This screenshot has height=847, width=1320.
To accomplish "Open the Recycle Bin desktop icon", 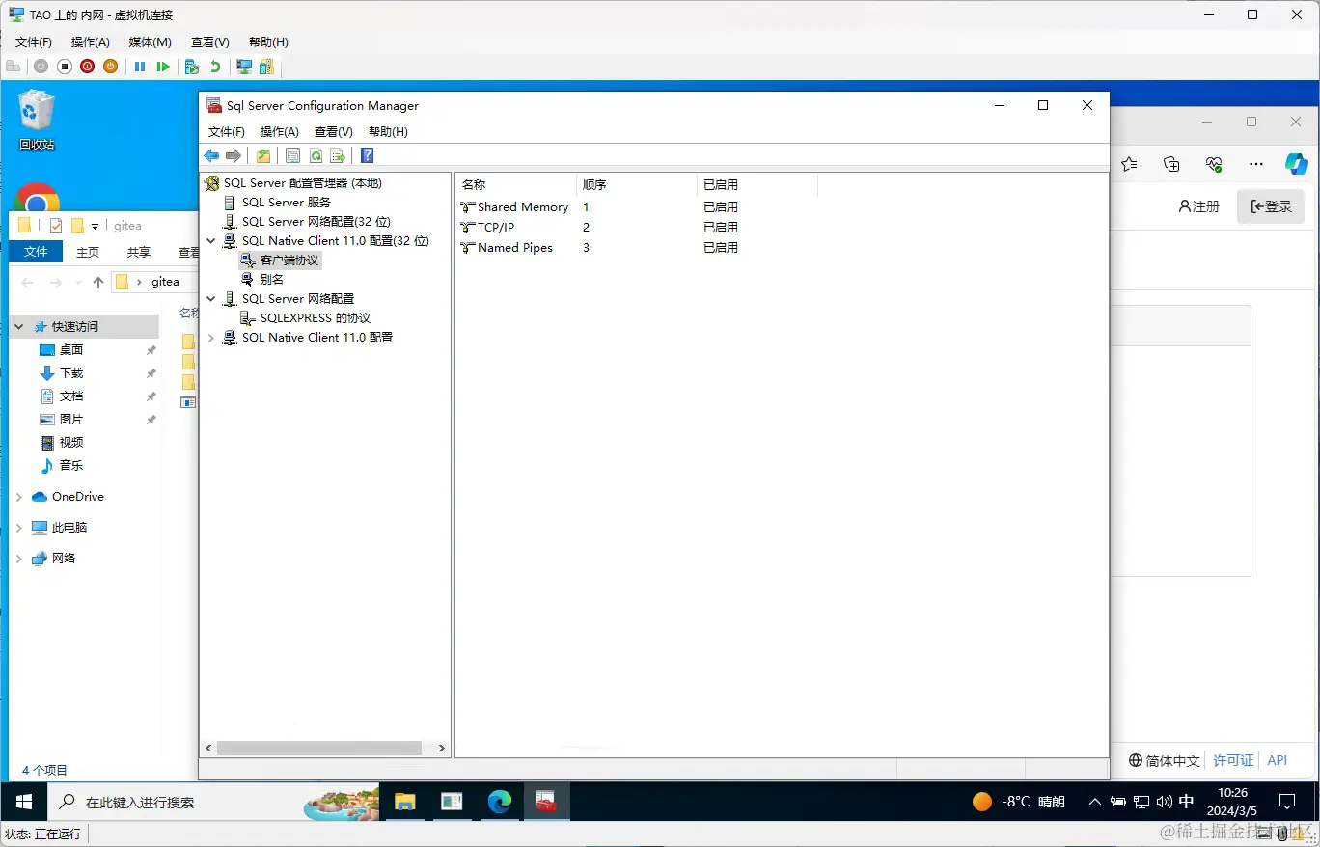I will click(x=37, y=121).
